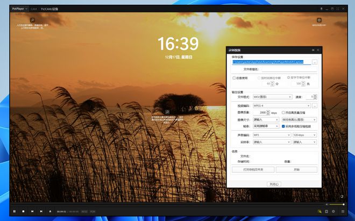The width and height of the screenshot is (355, 221).
Task: Switch to the CAM tab
Action: [x=34, y=9]
